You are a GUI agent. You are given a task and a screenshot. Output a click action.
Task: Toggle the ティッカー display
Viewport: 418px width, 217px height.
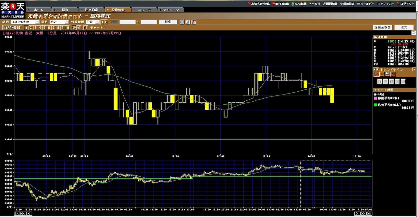(x=385, y=4)
